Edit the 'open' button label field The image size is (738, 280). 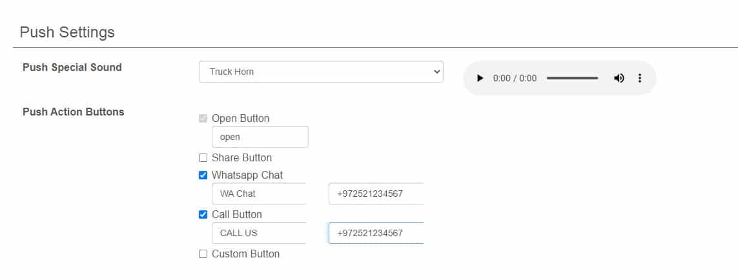pyautogui.click(x=260, y=137)
